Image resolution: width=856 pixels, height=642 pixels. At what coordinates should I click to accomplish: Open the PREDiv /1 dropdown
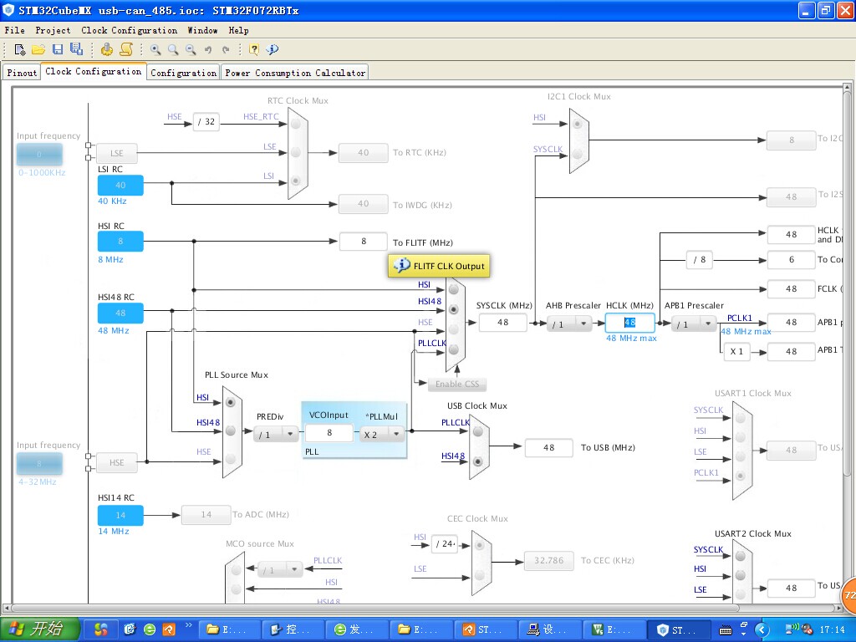(x=276, y=435)
